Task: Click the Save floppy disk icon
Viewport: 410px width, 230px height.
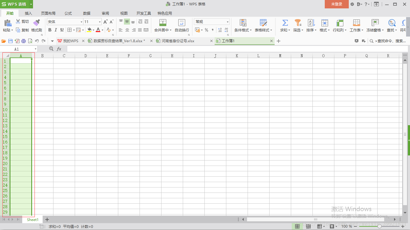Action: 11,41
